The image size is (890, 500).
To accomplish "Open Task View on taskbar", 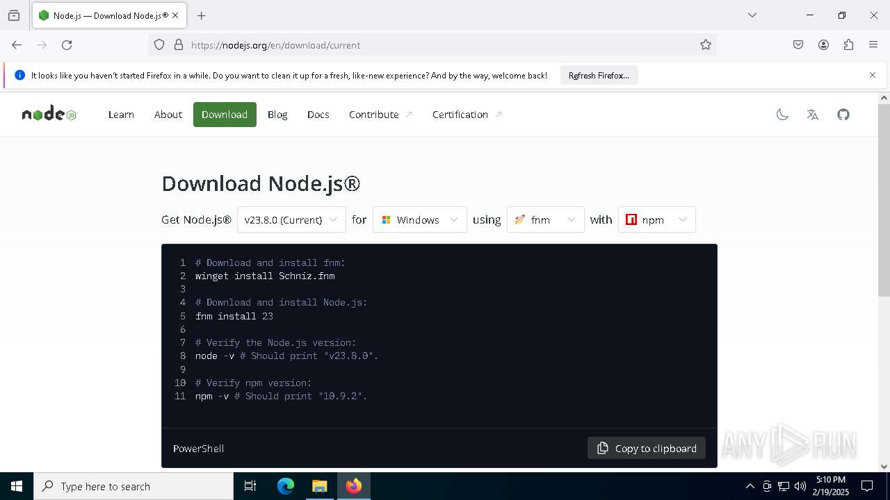I will click(x=250, y=486).
